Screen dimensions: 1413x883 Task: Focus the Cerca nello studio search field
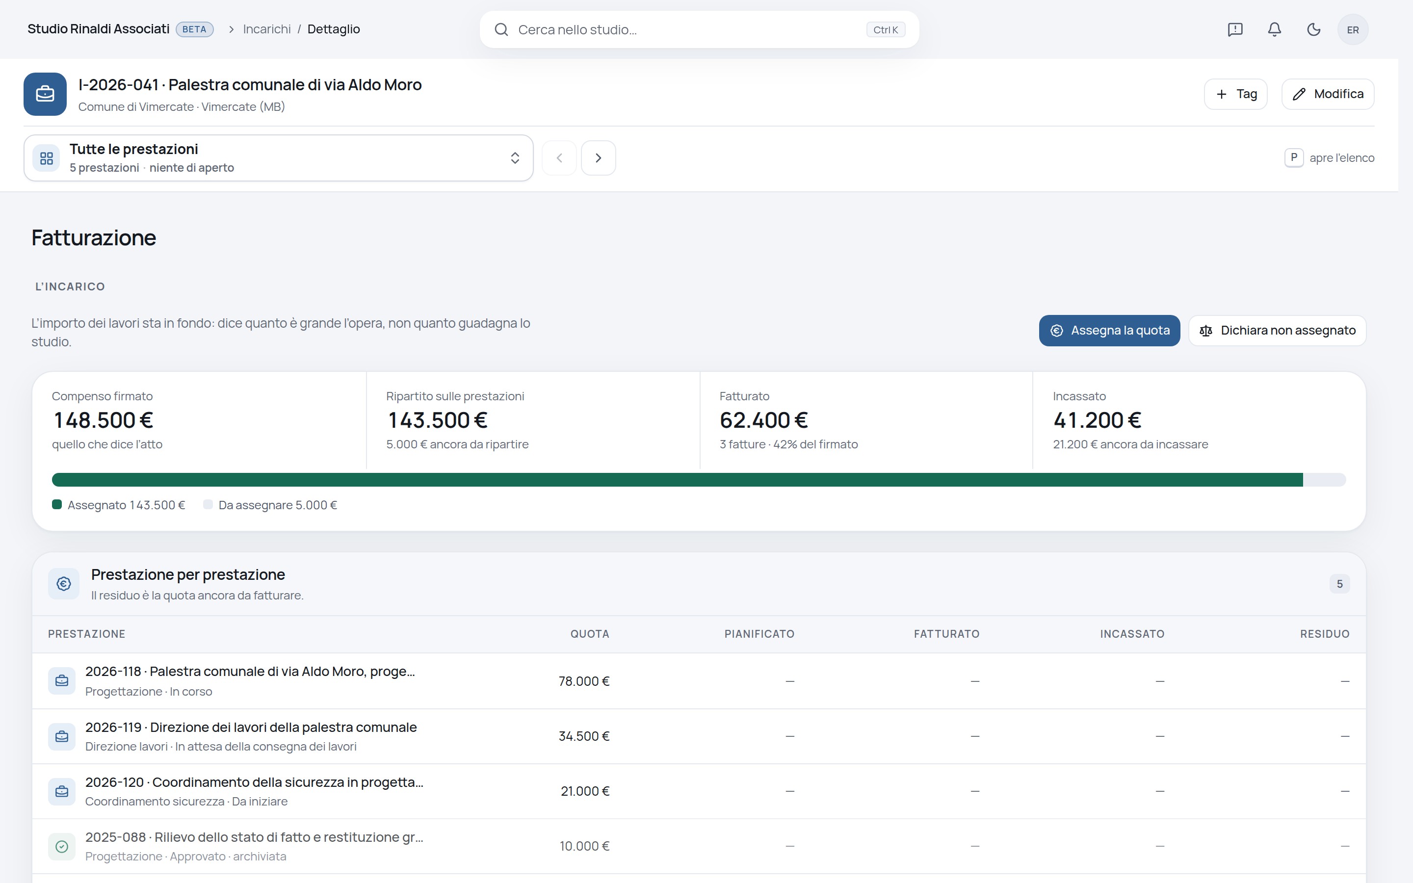pyautogui.click(x=700, y=30)
